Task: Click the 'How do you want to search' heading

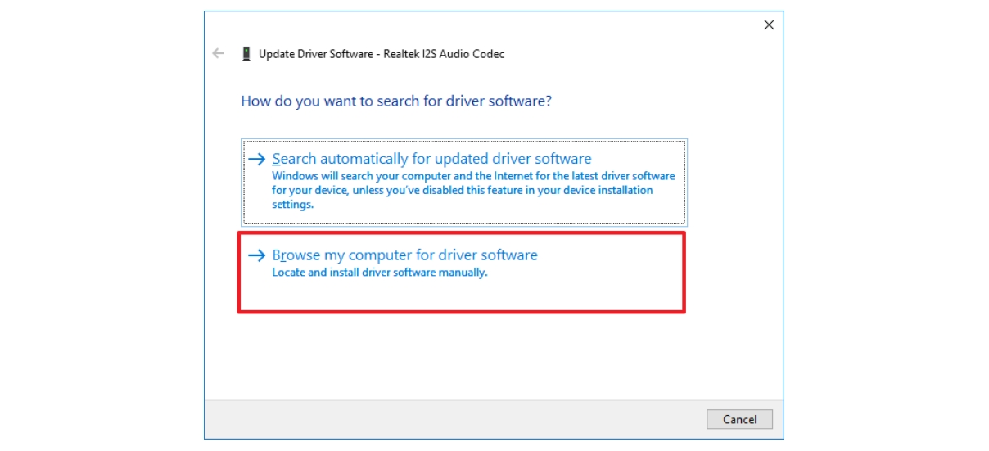Action: point(396,101)
